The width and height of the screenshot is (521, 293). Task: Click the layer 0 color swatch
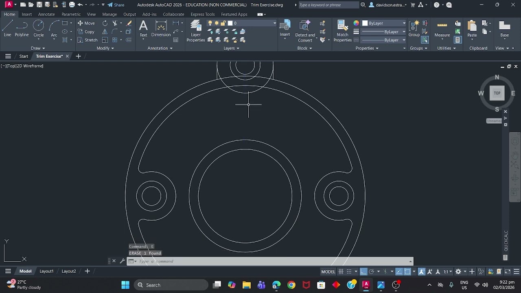[230, 23]
